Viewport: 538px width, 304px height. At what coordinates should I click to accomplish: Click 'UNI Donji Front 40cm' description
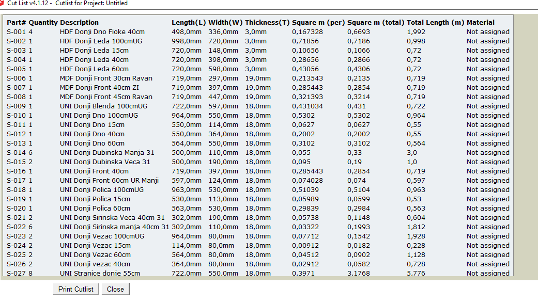pos(95,171)
